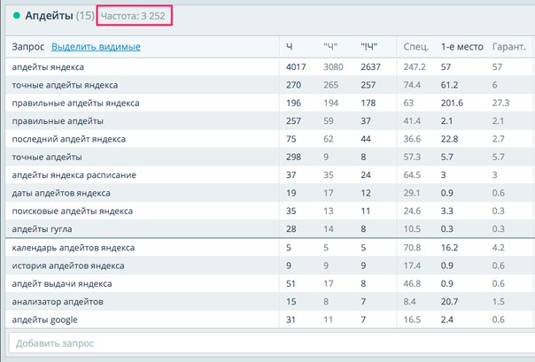Click the 1-е место value 20.7
The height and width of the screenshot is (362, 535).
point(449,302)
